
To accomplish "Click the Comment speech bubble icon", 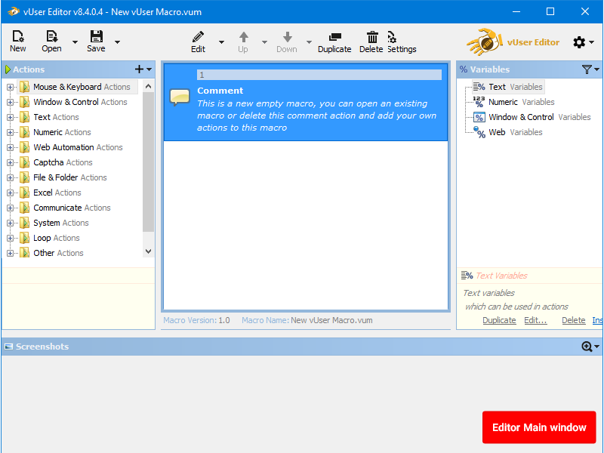I will click(x=180, y=97).
